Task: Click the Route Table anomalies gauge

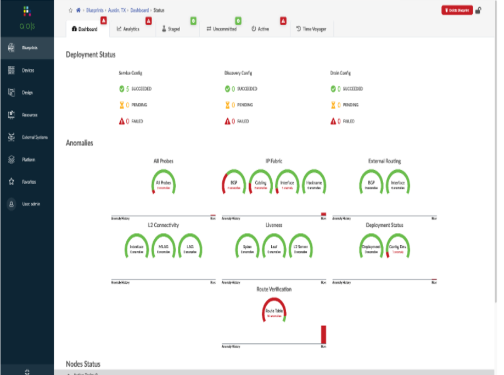Action: click(x=273, y=311)
